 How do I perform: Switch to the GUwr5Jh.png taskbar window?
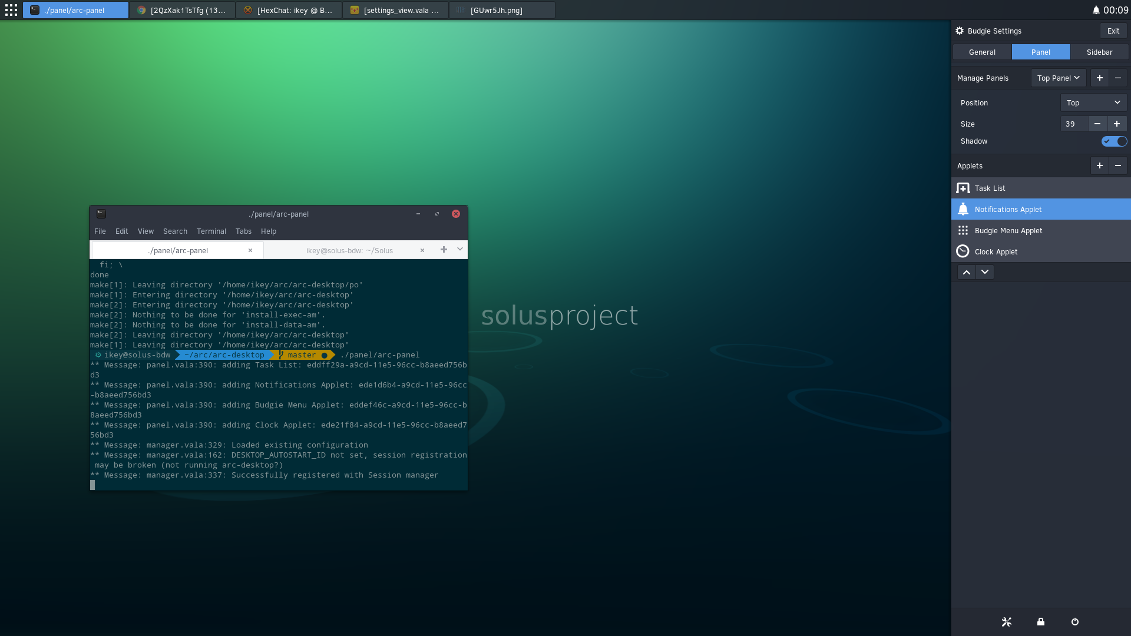(x=502, y=10)
